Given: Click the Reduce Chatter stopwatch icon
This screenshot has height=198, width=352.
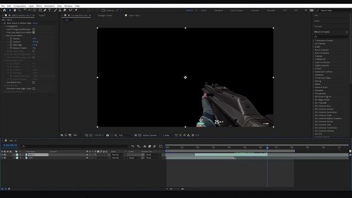Looking at the screenshot, I should pos(11,48).
